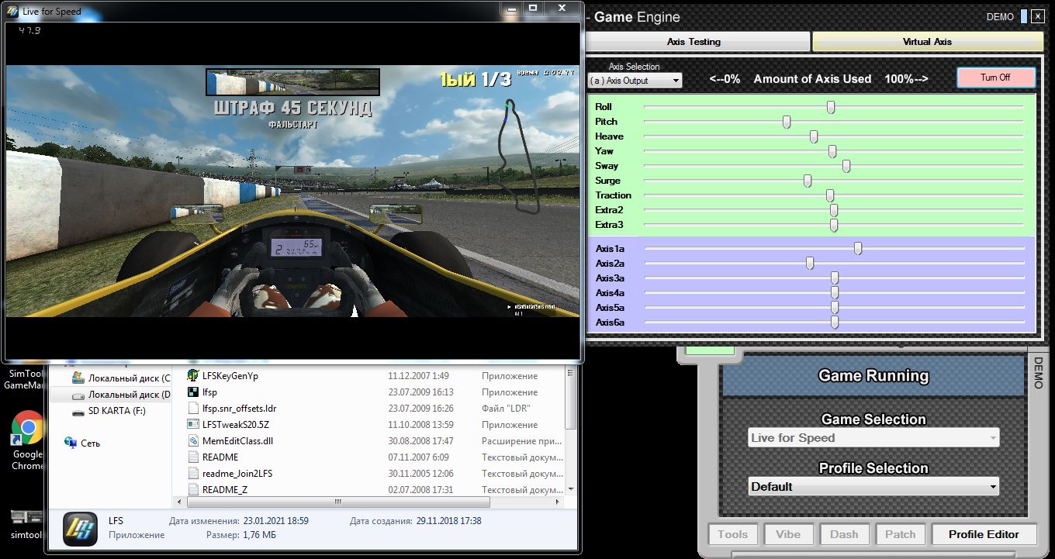The image size is (1055, 559).
Task: Click the Локальный диск (D drive icon
Action: [78, 395]
